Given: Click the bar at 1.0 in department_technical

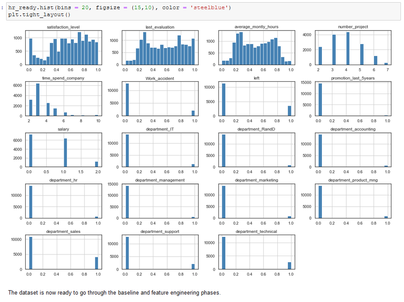Looking at the screenshot, I should pos(290,266).
